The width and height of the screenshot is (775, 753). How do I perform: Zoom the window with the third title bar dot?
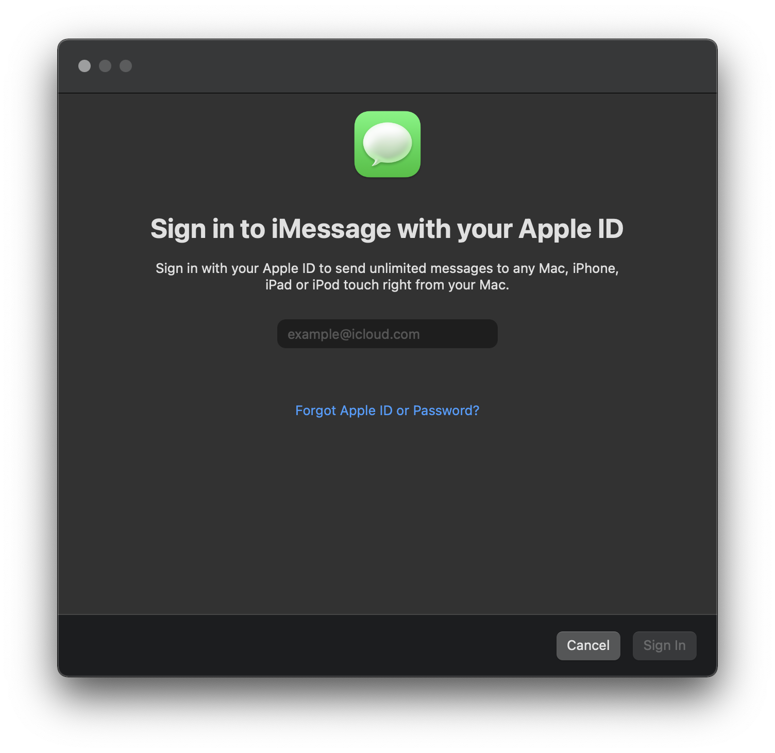[126, 66]
